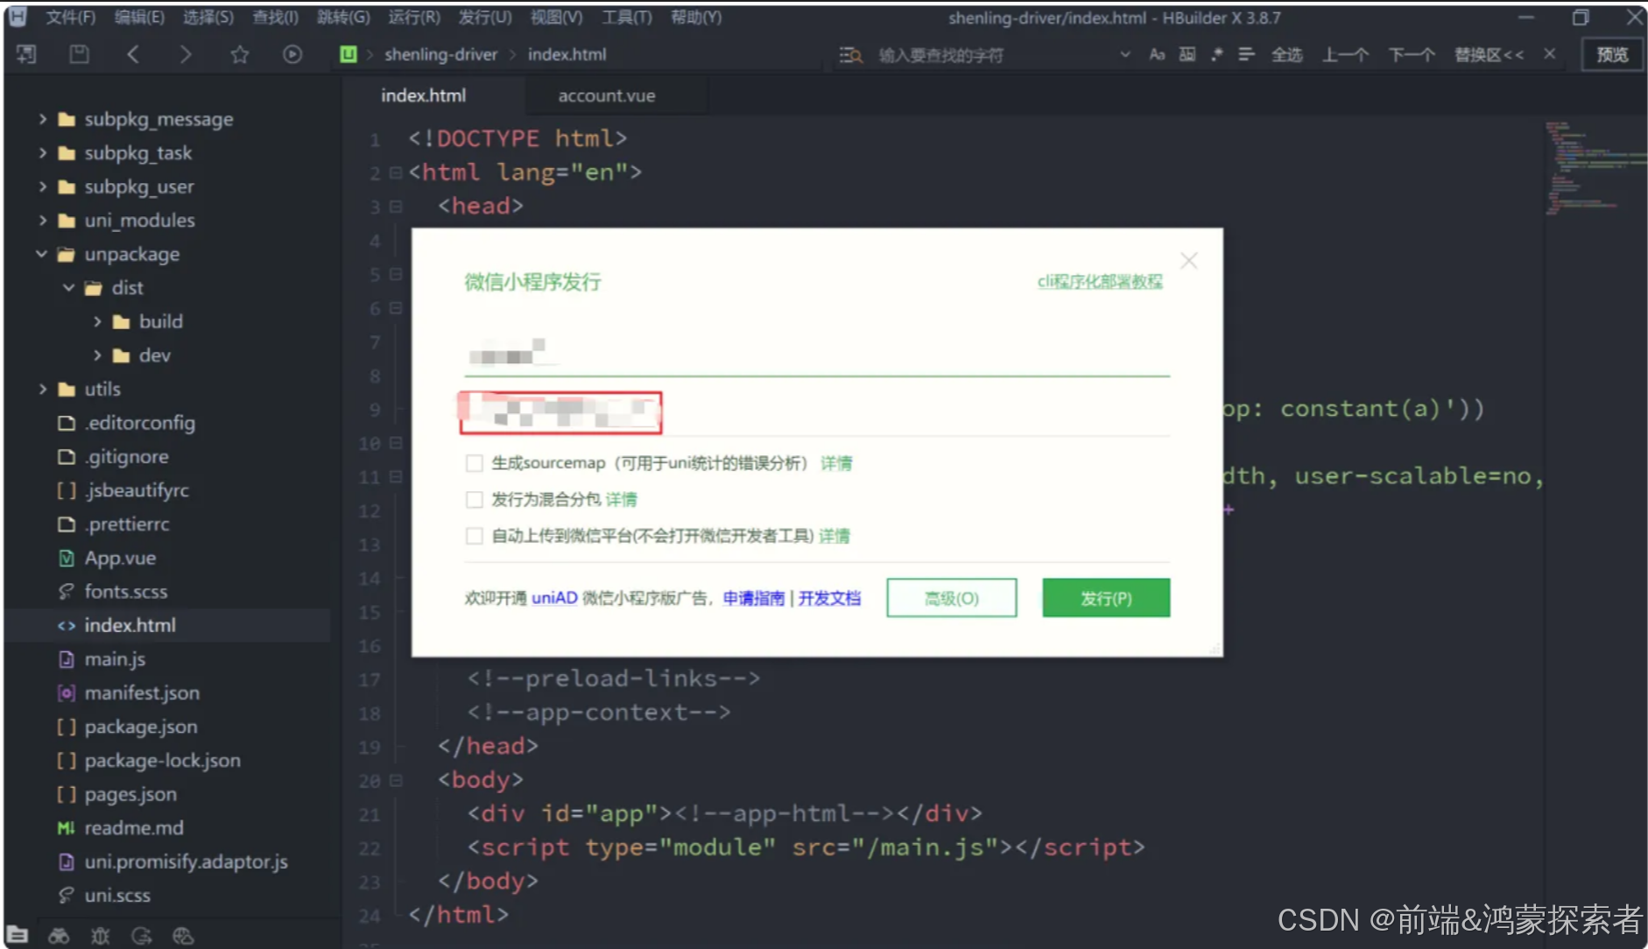Click 下一个 next match button

coord(1412,55)
